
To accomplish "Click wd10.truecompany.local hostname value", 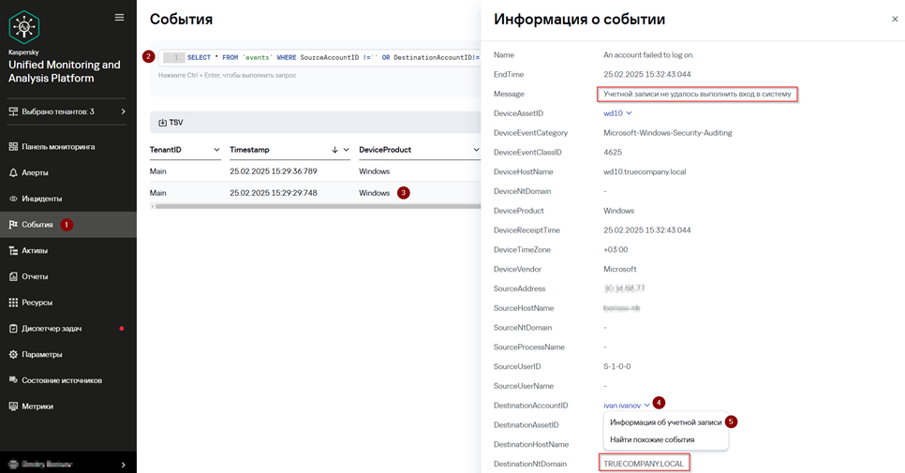I will click(x=645, y=172).
